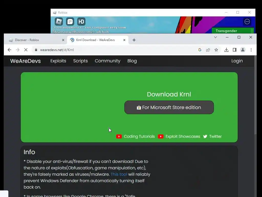The width and height of the screenshot is (262, 197).
Task: Click the Roblox menu icon in game window
Action: [x=59, y=22]
